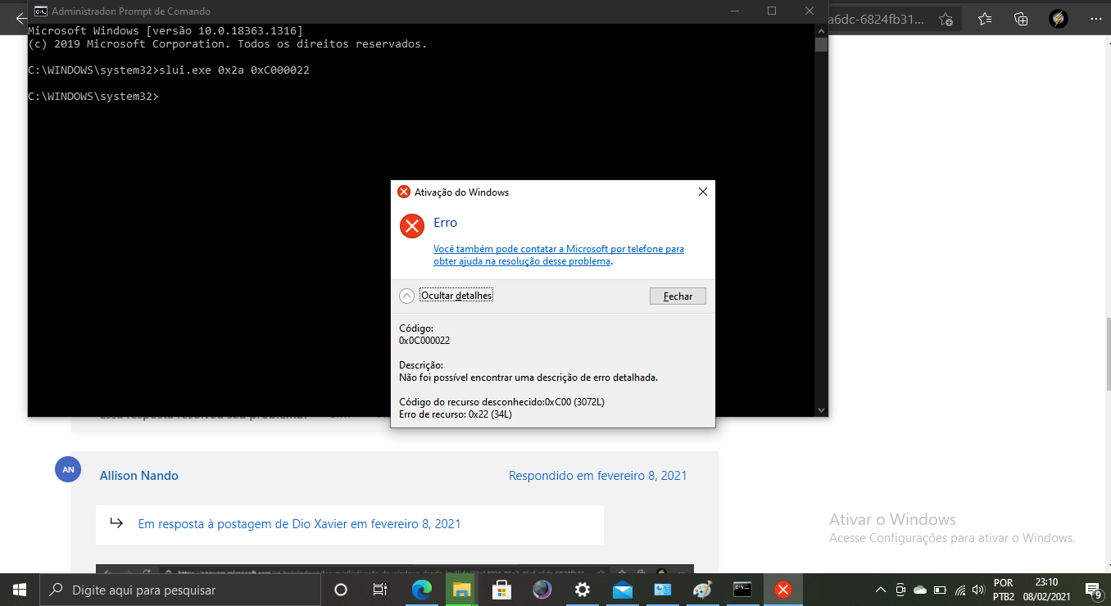1111x606 pixels.
Task: Show hidden system tray icons
Action: point(881,590)
